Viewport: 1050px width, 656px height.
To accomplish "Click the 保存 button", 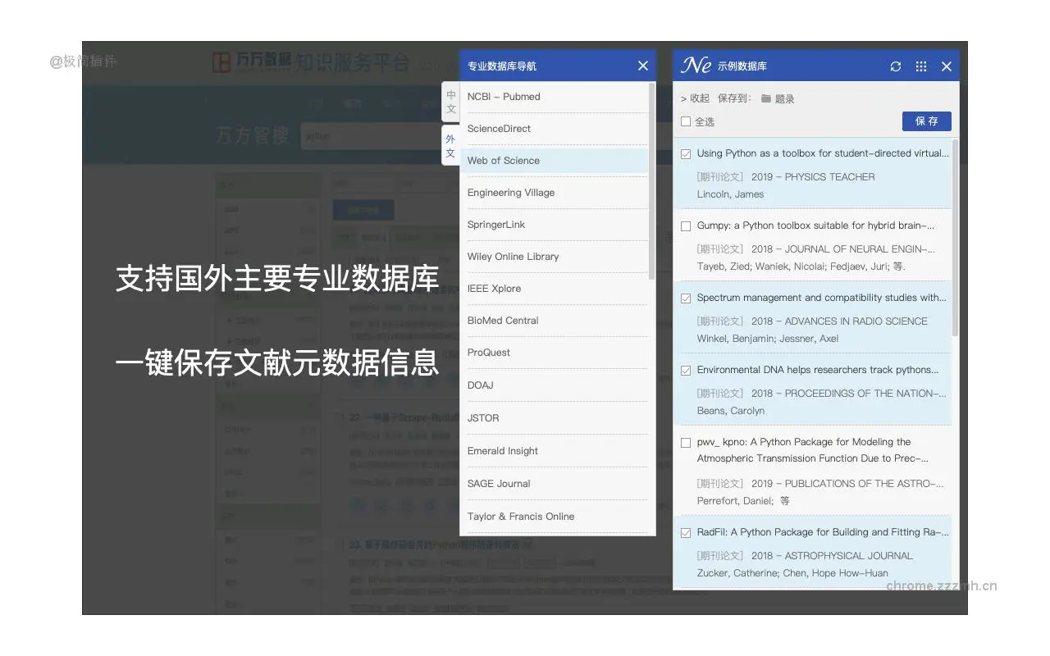I will coord(926,121).
